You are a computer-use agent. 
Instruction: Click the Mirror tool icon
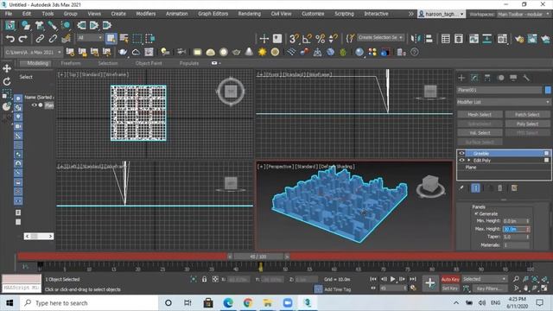click(416, 38)
